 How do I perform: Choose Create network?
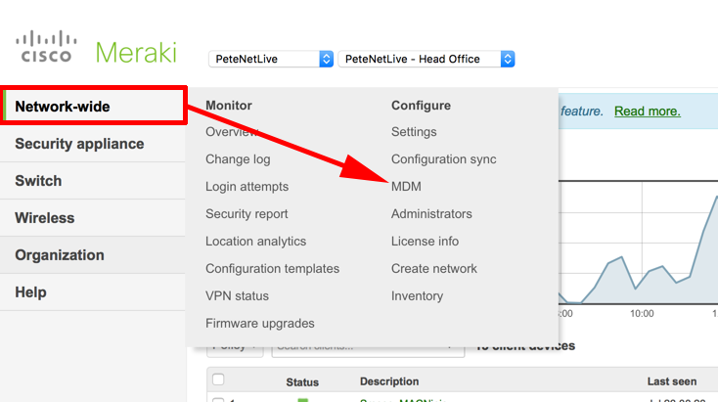434,269
